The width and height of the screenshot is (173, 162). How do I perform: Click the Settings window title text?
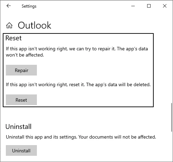29,6
